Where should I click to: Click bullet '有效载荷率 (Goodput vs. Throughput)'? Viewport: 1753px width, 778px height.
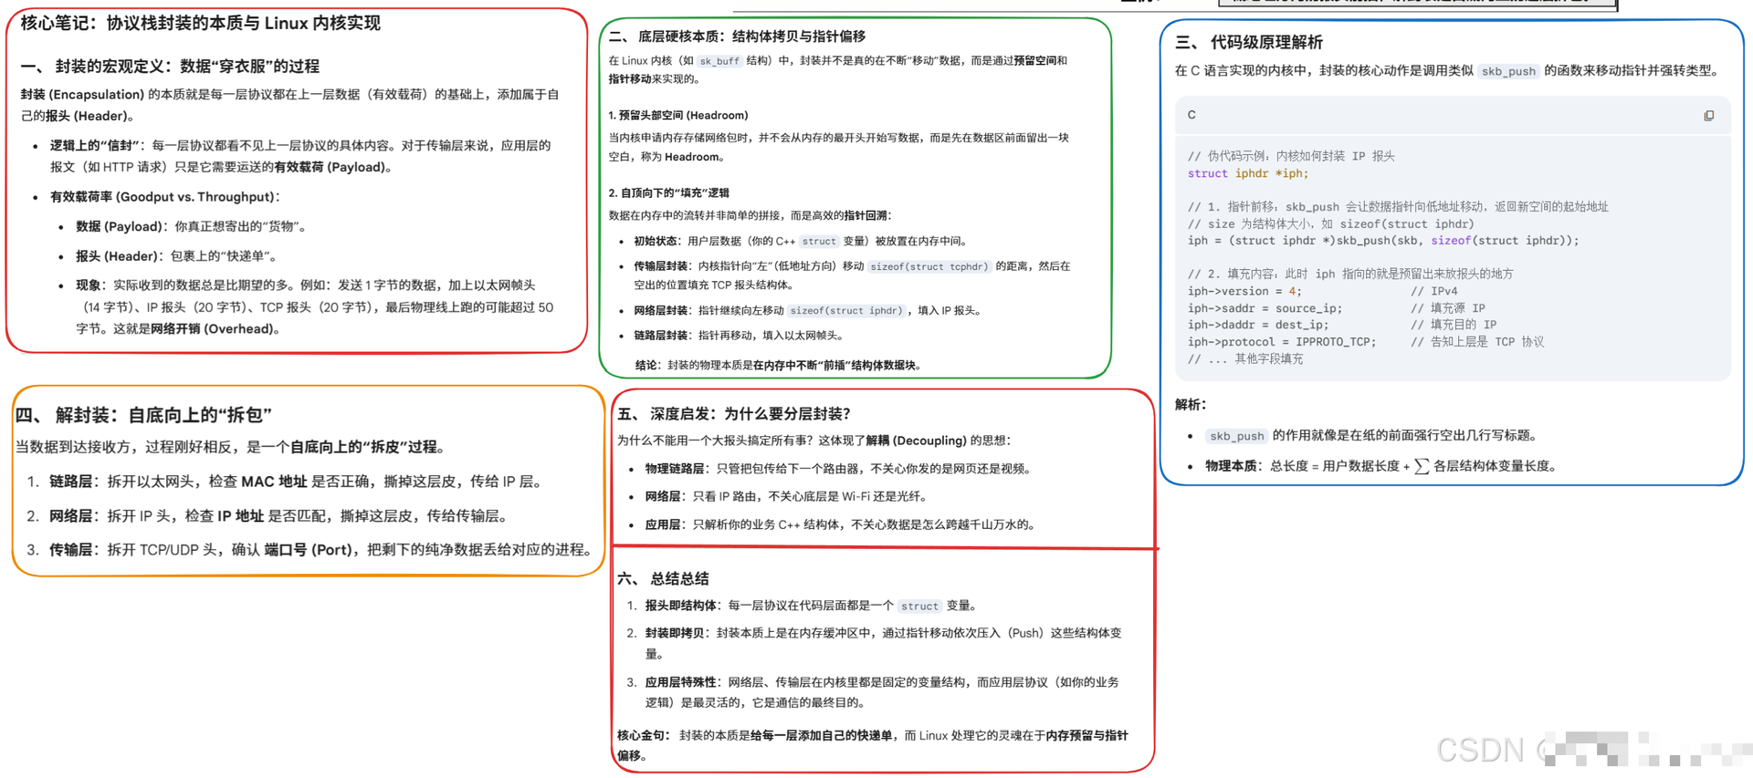click(164, 197)
